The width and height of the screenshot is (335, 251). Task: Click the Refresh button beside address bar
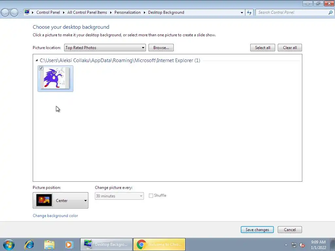(249, 13)
